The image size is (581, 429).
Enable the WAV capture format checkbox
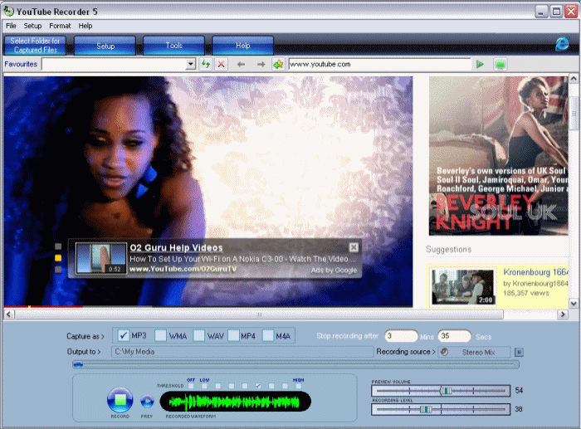pyautogui.click(x=199, y=335)
